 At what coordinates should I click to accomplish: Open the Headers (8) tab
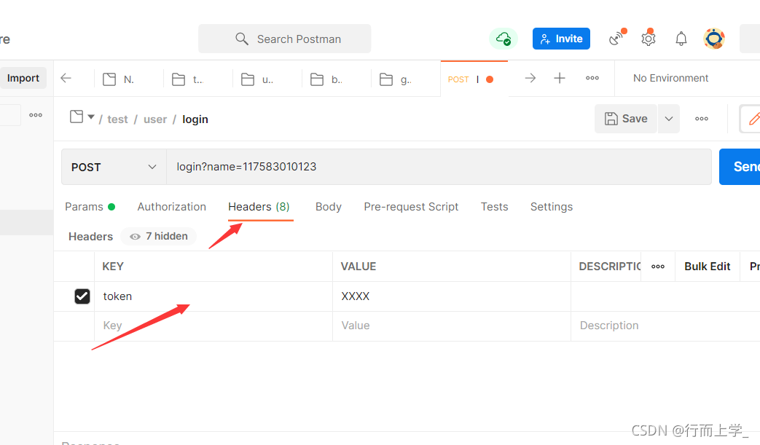[259, 207]
